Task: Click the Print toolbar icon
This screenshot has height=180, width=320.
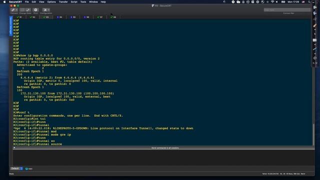Action: pos(35,10)
